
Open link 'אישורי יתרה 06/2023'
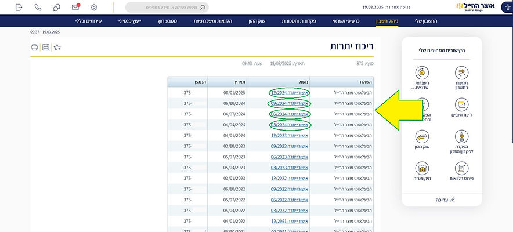[290, 157]
